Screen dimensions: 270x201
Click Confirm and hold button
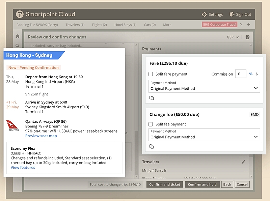[202, 184]
